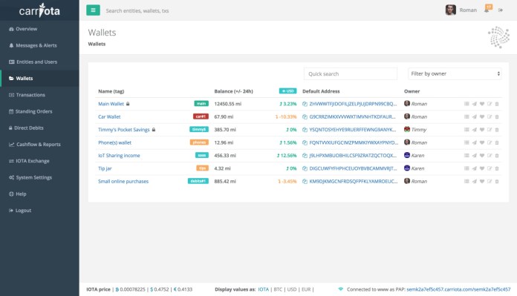Display values as EUR in footer

click(306, 289)
